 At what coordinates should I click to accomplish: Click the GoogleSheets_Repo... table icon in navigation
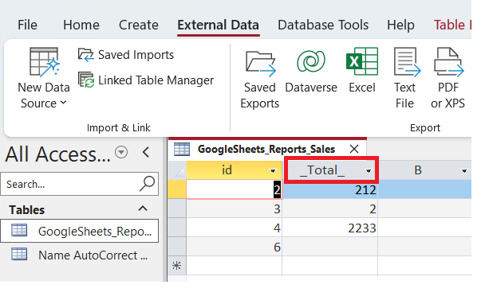pyautogui.click(x=19, y=231)
